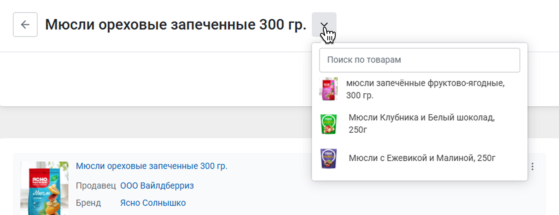
Task: Collapse the product switcher chevron
Action: pos(324,25)
